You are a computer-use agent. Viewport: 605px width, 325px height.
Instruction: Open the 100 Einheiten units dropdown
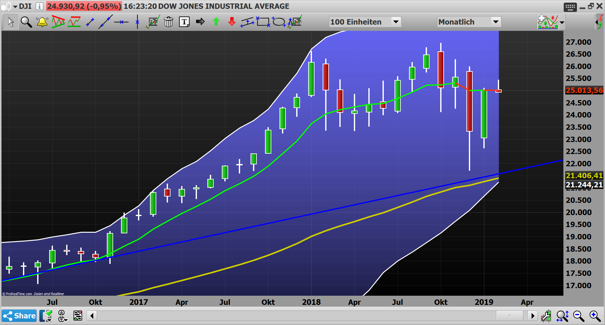(x=365, y=22)
